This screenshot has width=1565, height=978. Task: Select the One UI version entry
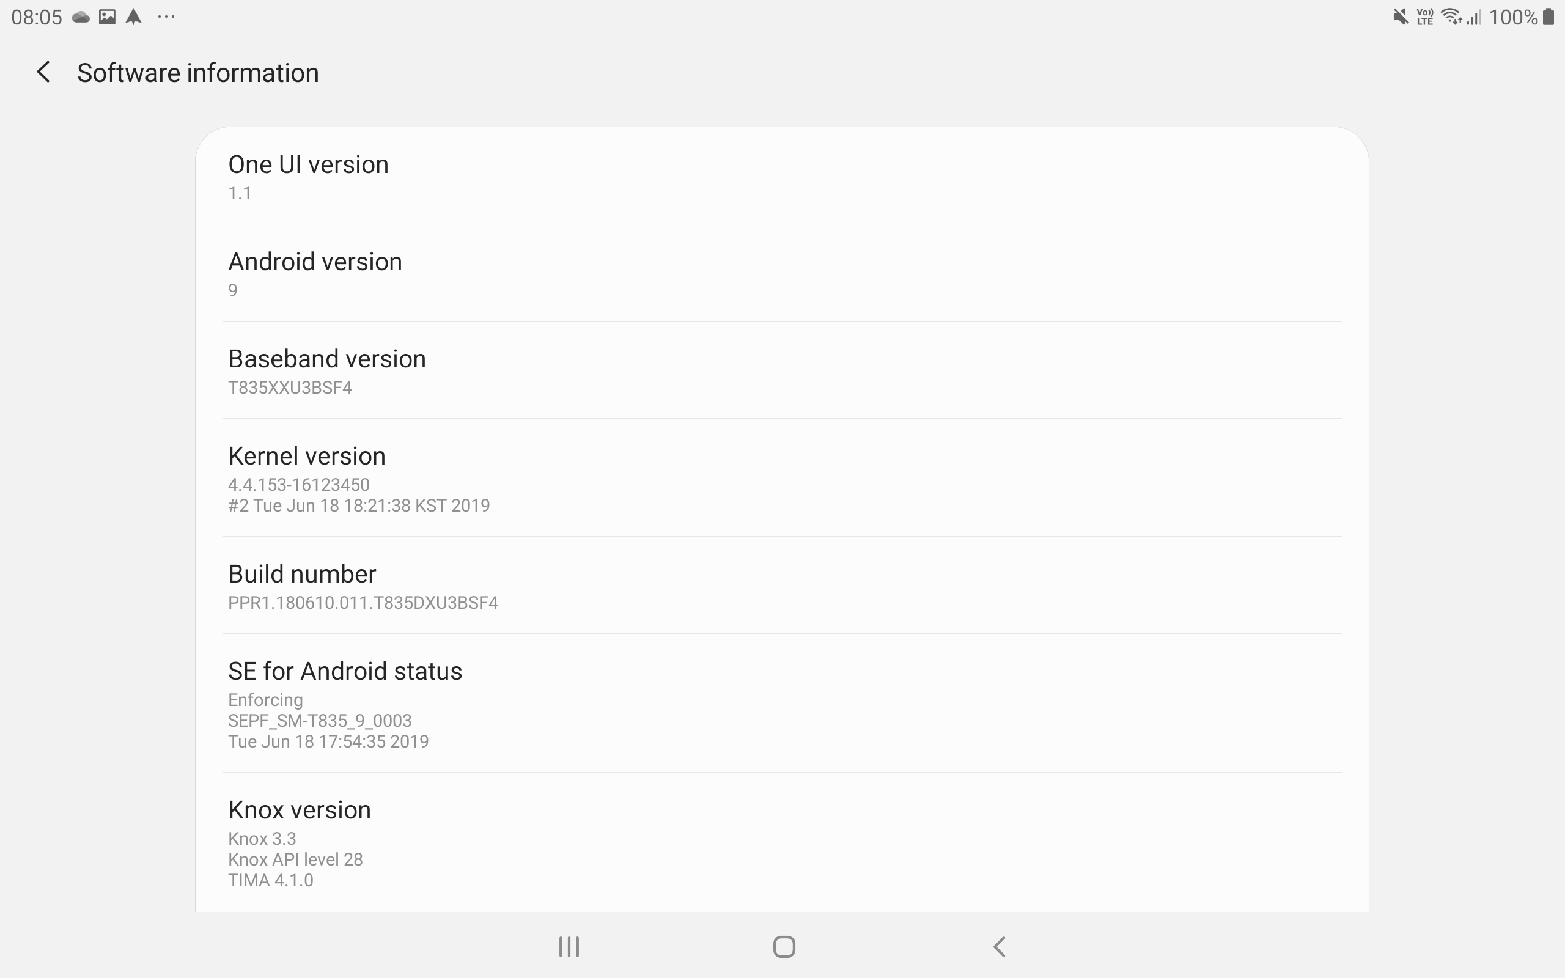(x=782, y=176)
